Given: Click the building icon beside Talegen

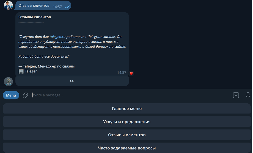Looking at the screenshot, I should 21,71.
